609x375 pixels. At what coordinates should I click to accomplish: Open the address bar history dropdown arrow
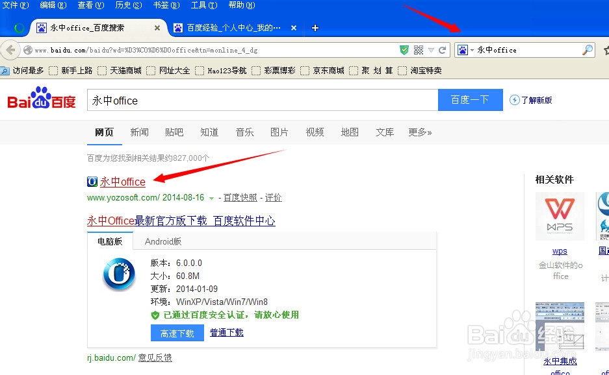[x=431, y=50]
